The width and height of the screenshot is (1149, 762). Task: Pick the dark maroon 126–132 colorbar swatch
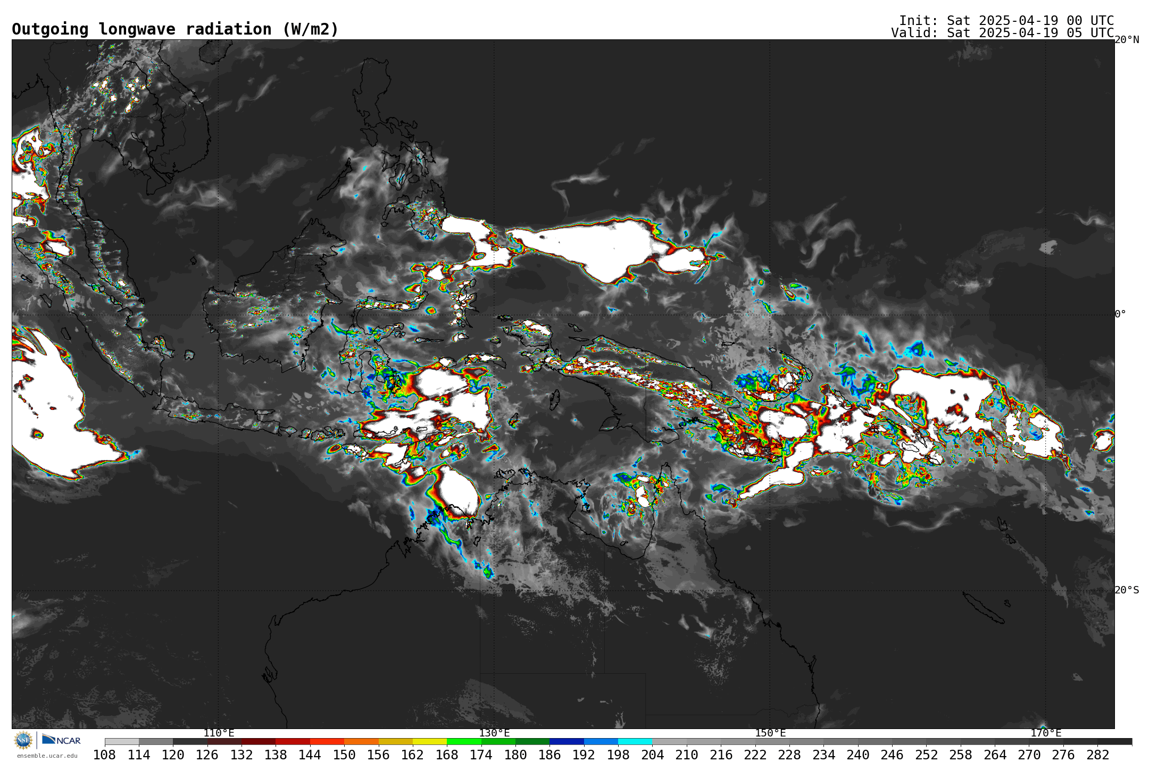(x=224, y=741)
